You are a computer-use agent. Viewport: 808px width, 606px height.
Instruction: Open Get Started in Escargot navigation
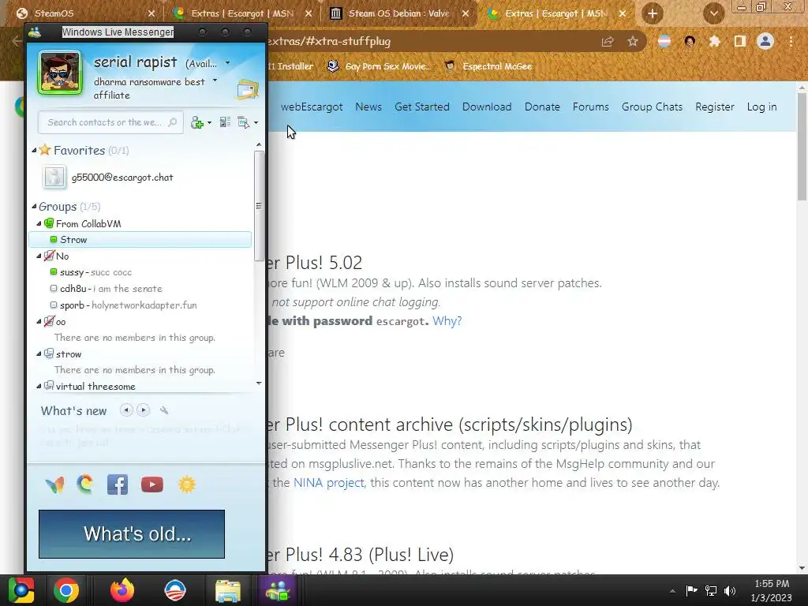(422, 107)
